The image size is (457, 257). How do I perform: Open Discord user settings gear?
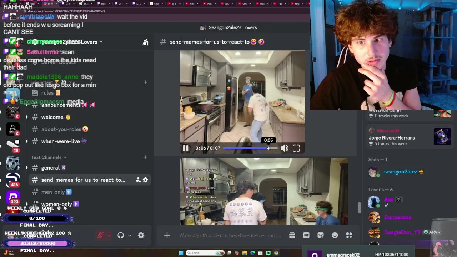pos(141,235)
